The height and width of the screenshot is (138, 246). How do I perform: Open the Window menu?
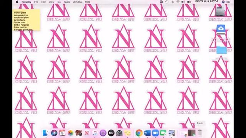pos(77,2)
